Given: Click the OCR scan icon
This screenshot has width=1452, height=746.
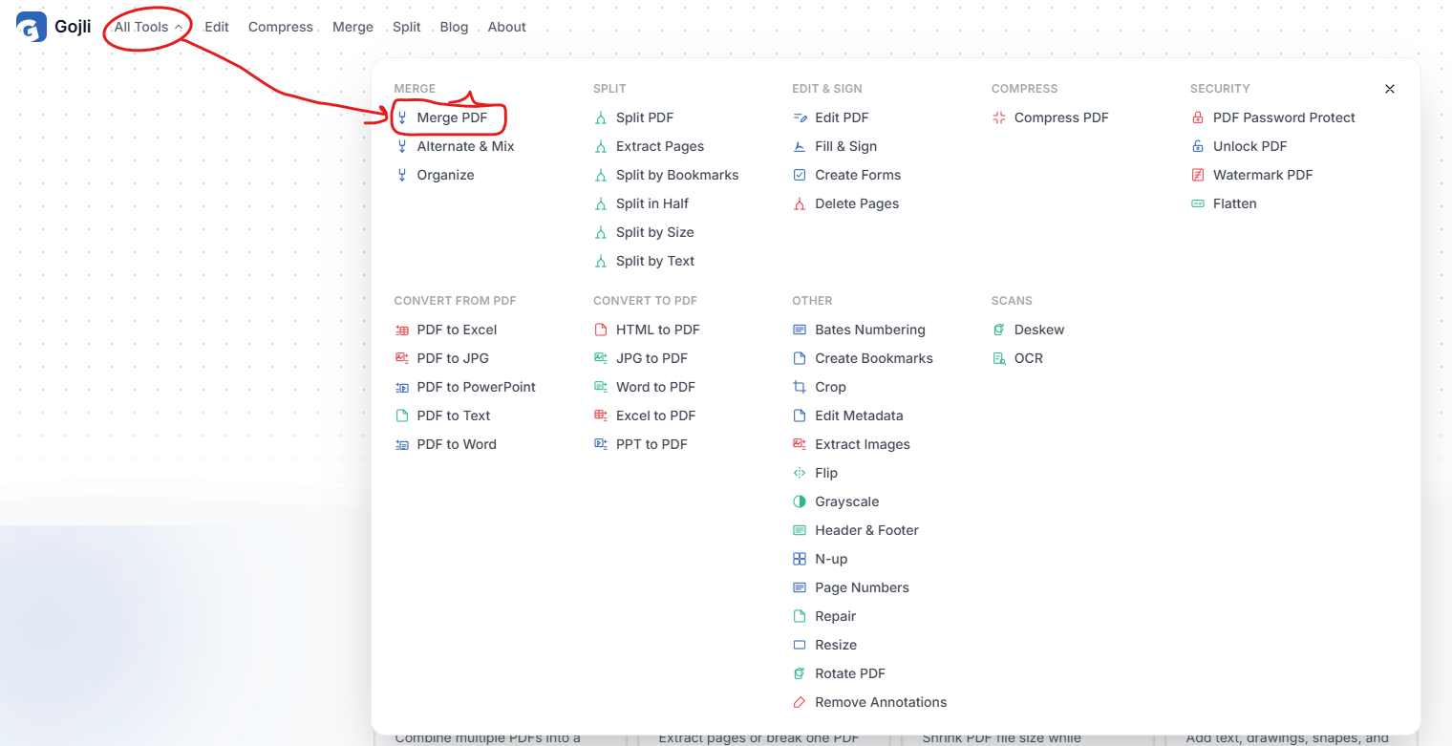Looking at the screenshot, I should (x=999, y=358).
